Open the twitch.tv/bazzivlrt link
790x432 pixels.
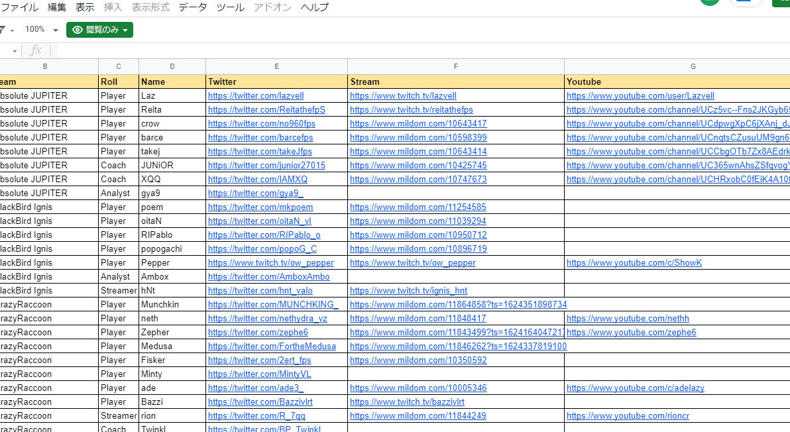(x=407, y=402)
